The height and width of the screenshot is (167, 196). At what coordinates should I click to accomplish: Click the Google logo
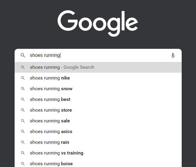click(x=98, y=23)
